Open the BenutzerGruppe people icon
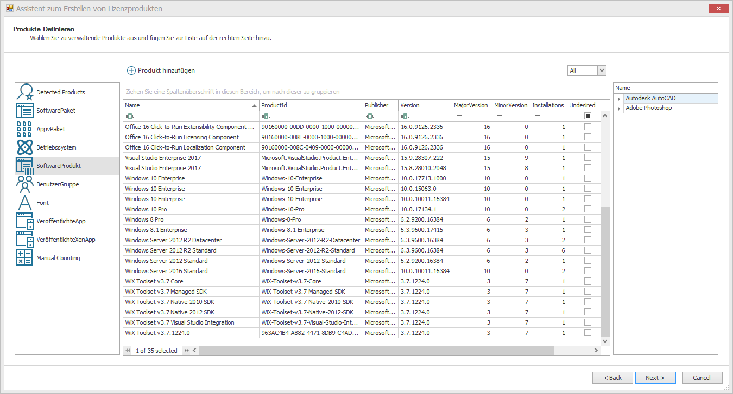Viewport: 733px width, 394px height. pos(24,184)
